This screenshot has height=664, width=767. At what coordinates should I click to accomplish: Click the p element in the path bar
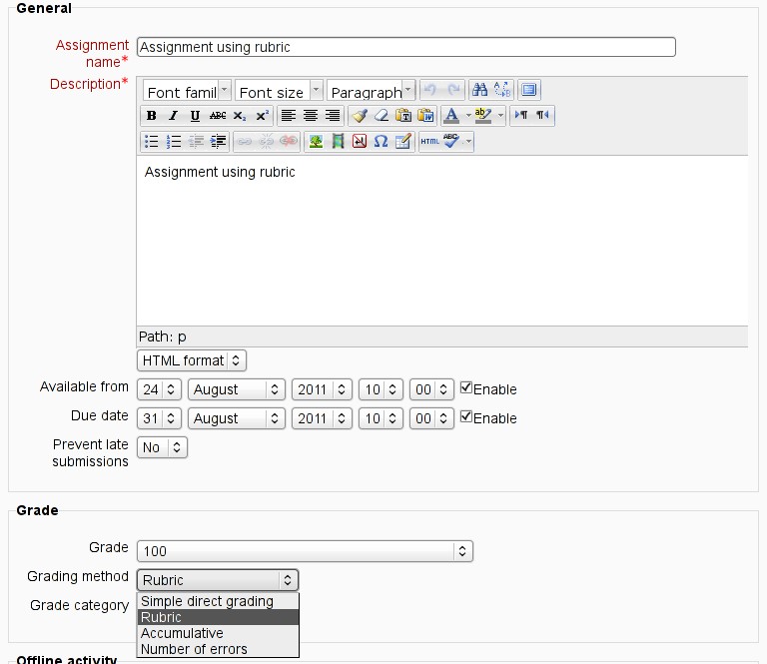(182, 336)
